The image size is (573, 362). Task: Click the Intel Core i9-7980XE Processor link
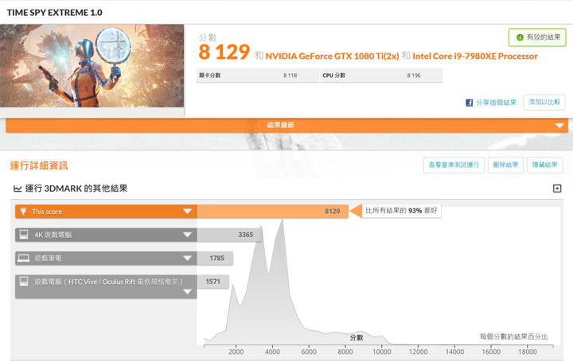475,56
